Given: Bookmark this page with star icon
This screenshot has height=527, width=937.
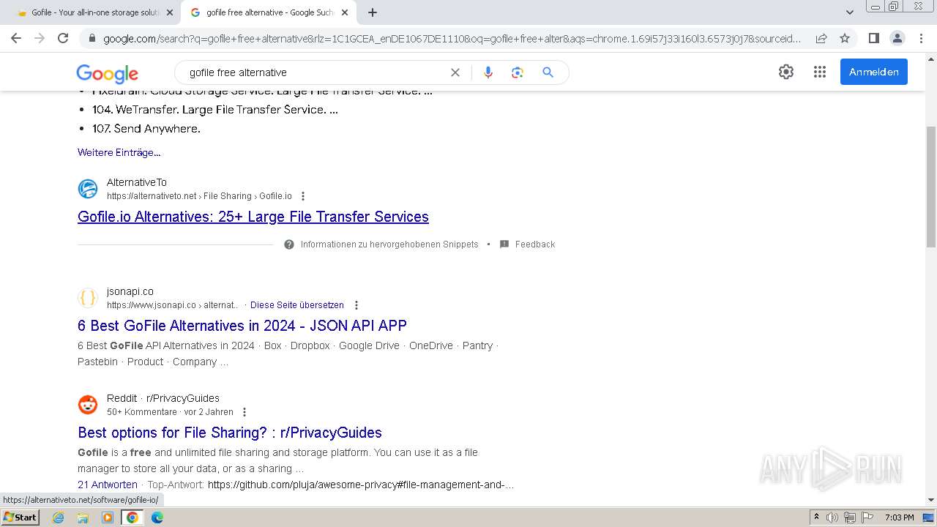Looking at the screenshot, I should point(845,38).
